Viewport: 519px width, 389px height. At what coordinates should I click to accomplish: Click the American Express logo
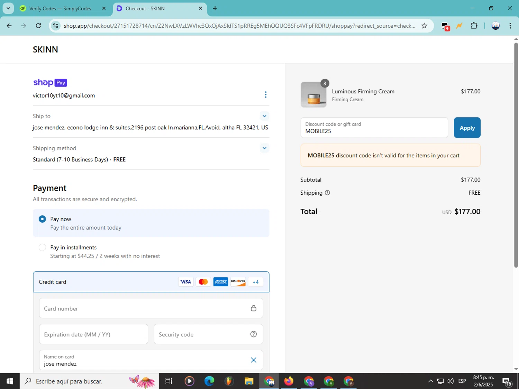[221, 282]
